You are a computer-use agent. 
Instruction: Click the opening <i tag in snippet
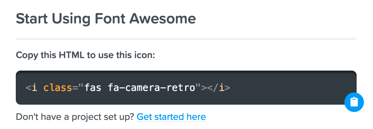pyautogui.click(x=31, y=88)
